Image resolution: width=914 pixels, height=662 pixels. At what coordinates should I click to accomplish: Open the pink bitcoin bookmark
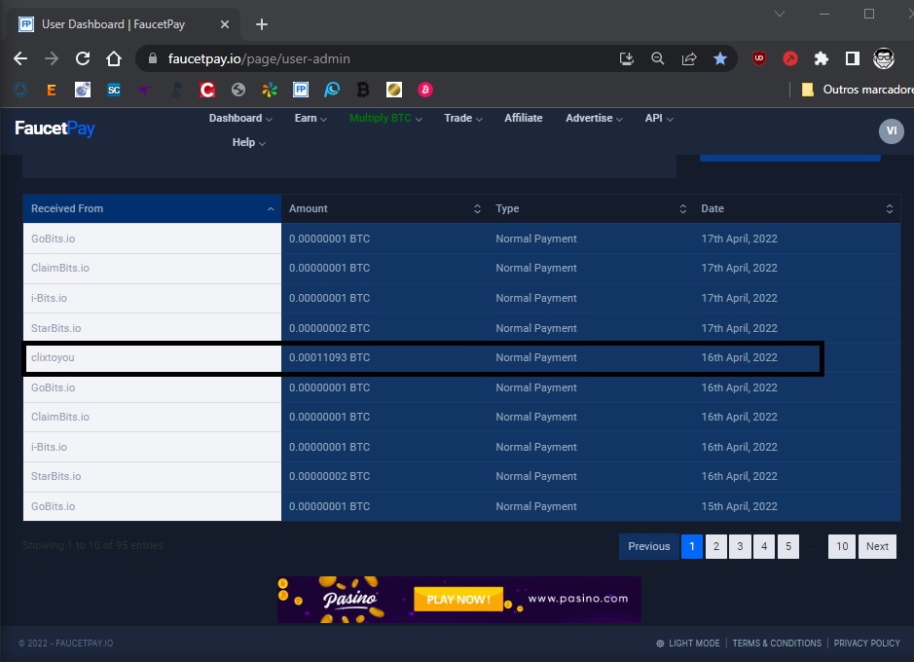(425, 90)
